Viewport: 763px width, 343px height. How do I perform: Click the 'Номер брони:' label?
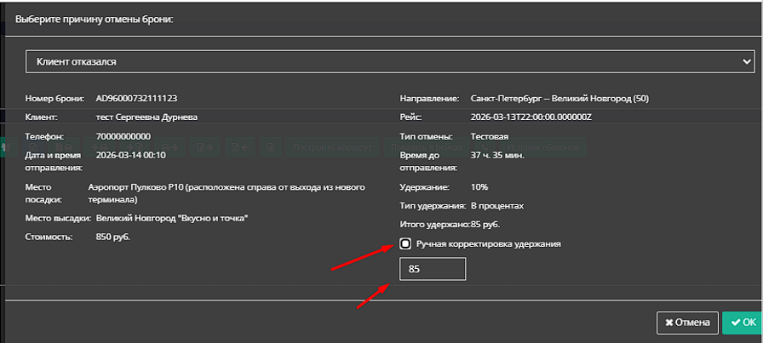click(x=55, y=98)
